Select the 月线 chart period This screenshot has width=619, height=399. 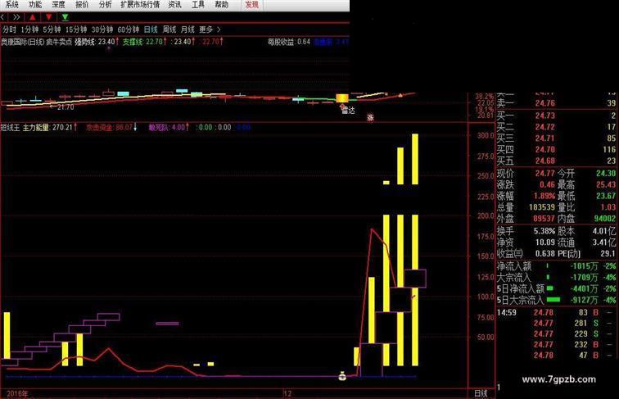[188, 29]
